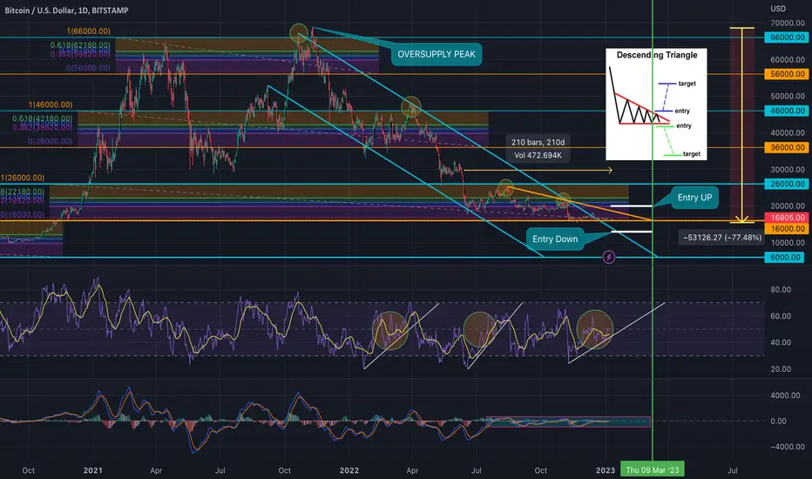Click the 16000.00 orange price label
Screen dimensions: 812x479
tap(787, 228)
